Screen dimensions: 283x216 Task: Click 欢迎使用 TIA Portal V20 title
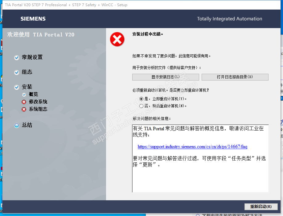[41, 35]
